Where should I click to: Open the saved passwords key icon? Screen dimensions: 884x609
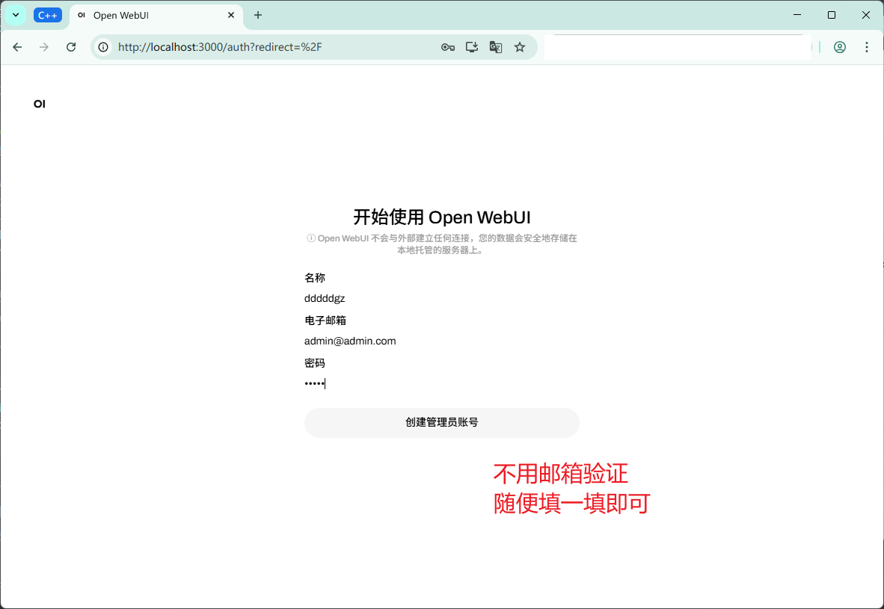click(x=448, y=47)
